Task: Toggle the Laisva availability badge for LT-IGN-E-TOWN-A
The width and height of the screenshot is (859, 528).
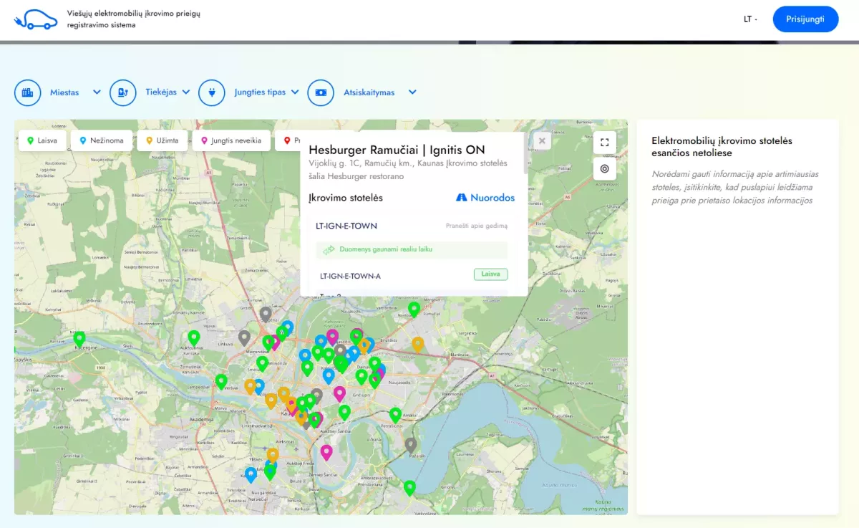Action: pyautogui.click(x=490, y=274)
